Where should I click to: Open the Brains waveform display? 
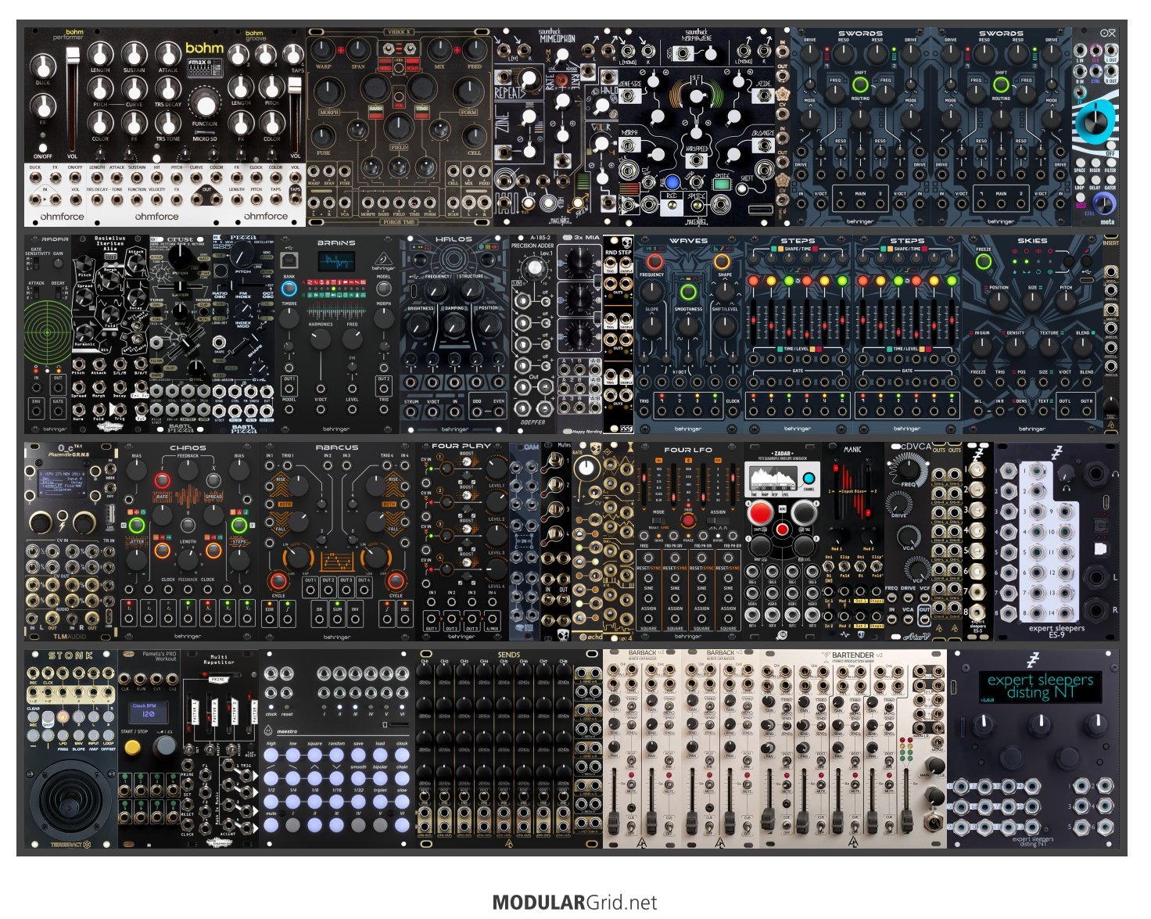pos(337,262)
